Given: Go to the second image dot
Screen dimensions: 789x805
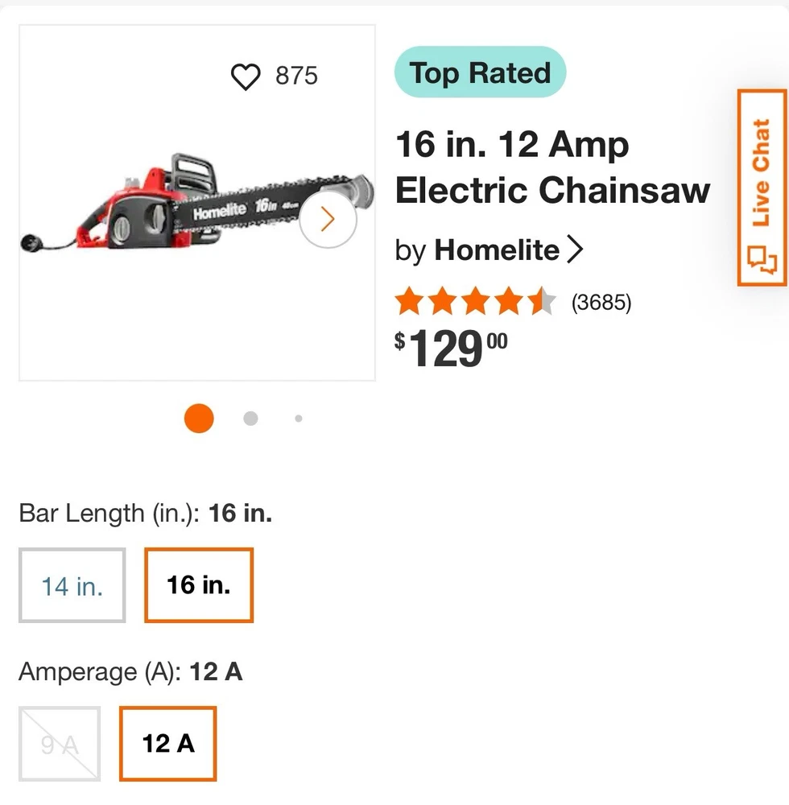Looking at the screenshot, I should (x=250, y=419).
